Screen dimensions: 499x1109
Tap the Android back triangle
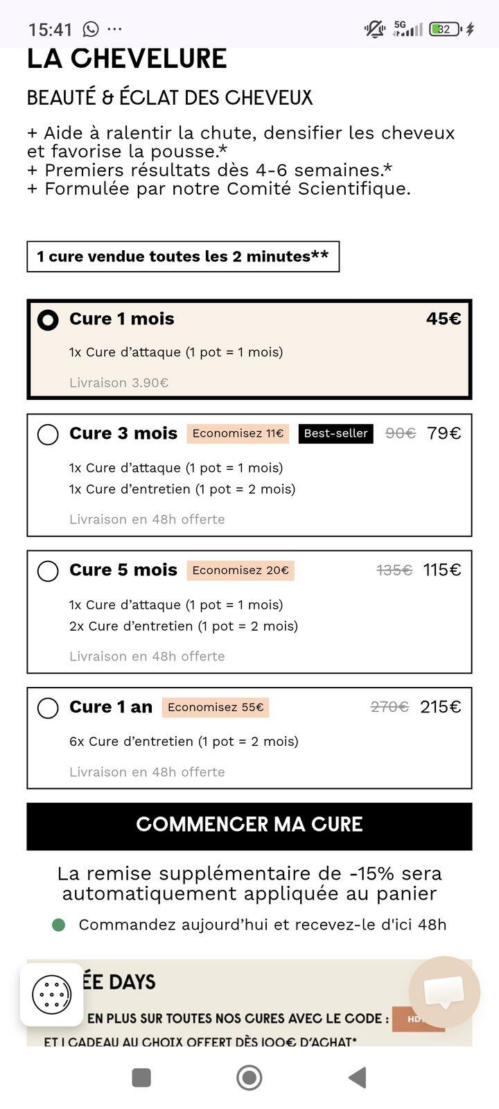coord(357,1077)
